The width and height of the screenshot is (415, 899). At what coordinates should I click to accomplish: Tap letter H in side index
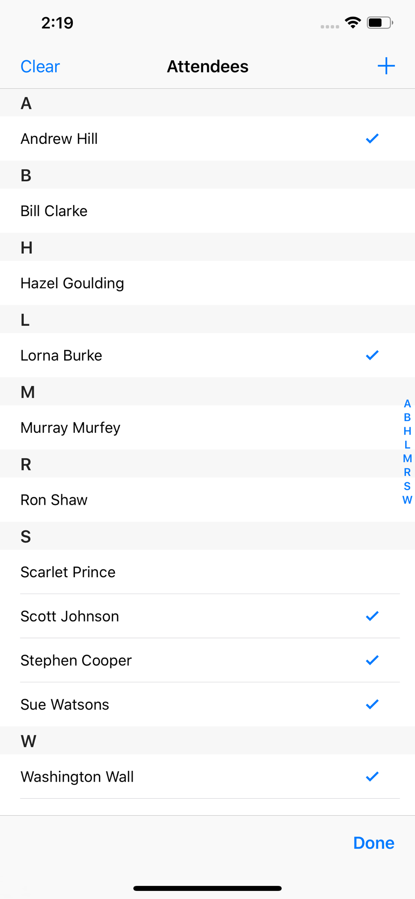[x=407, y=431]
